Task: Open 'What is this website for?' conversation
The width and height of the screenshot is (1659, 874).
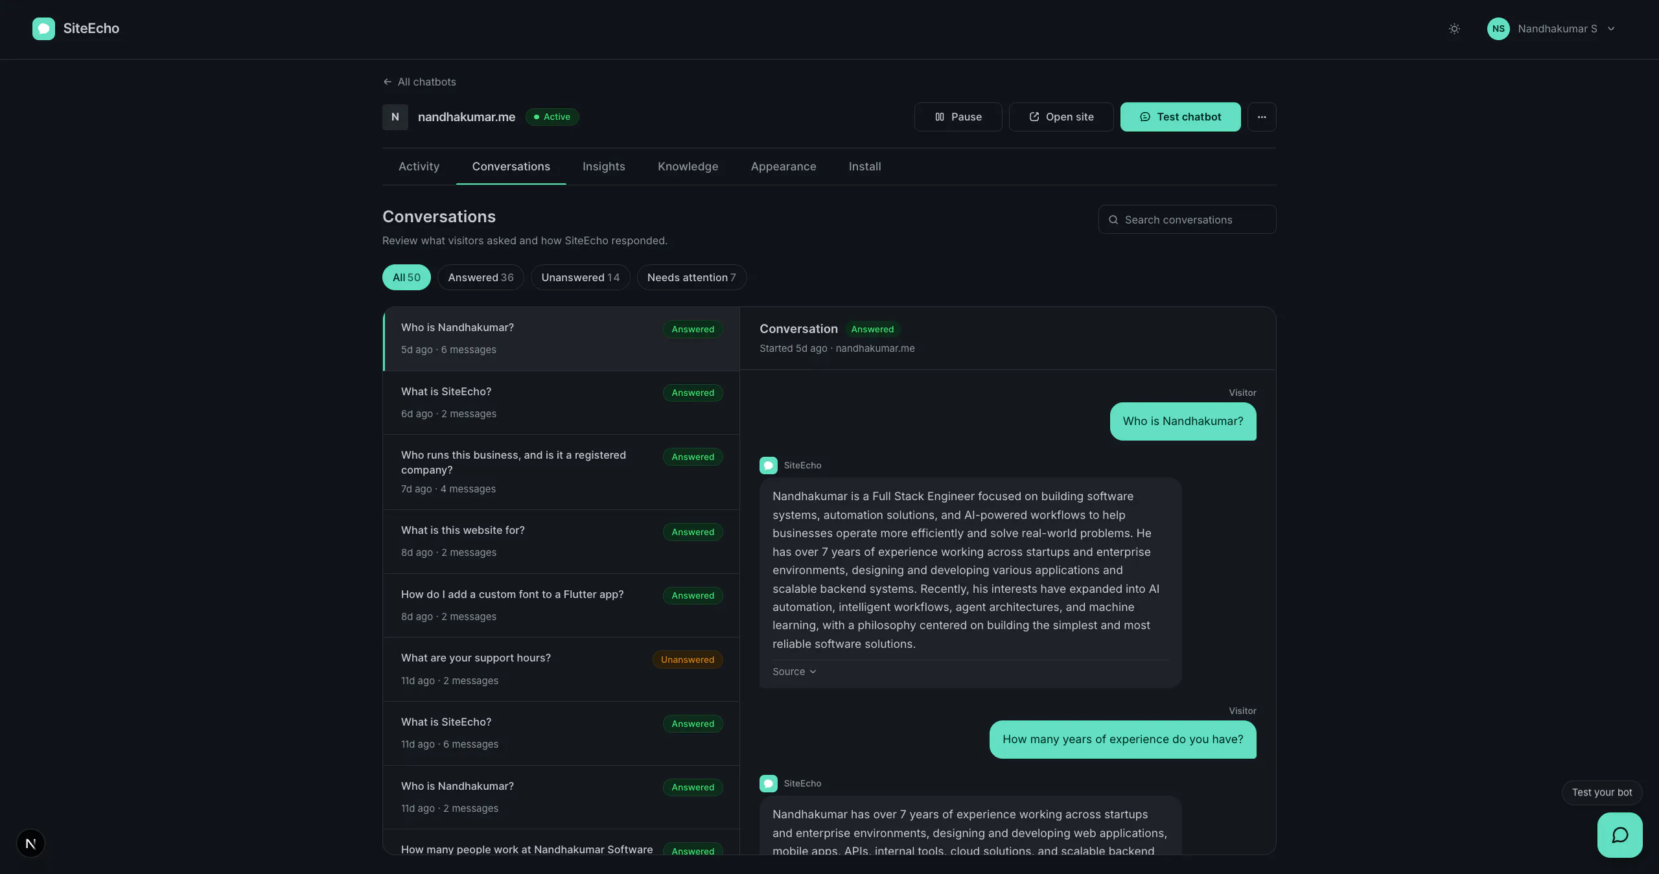Action: (561, 542)
